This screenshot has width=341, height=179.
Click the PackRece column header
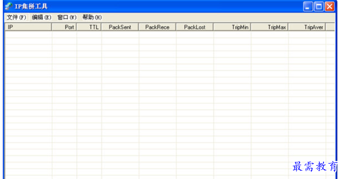click(157, 27)
